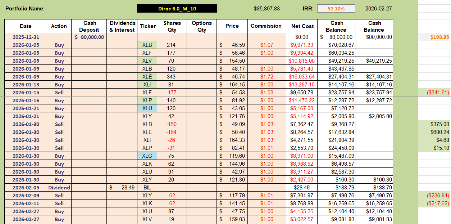Click the $70,028.67 cash balance cell
The height and width of the screenshot is (224, 451).
point(337,45)
